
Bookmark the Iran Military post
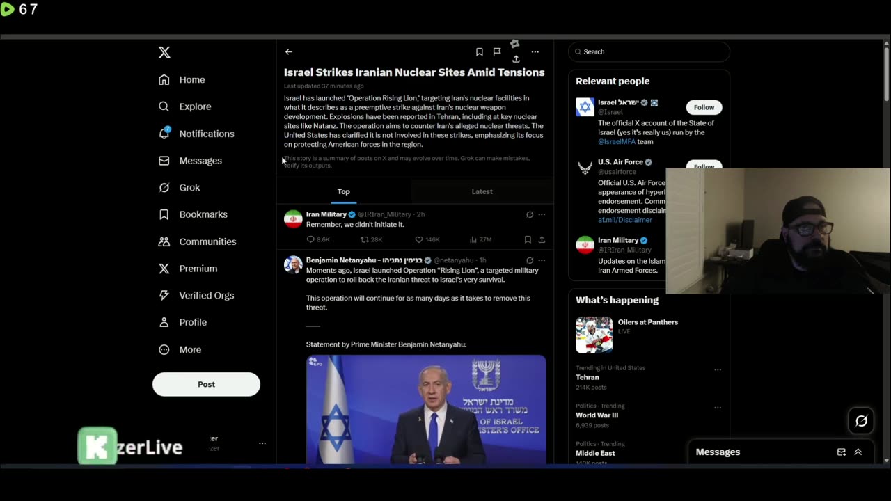(x=528, y=239)
